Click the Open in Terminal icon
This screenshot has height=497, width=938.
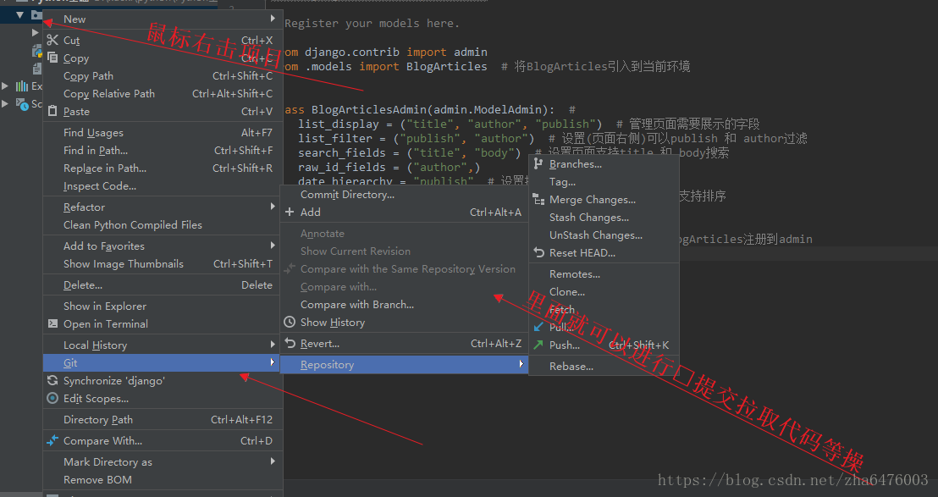pyautogui.click(x=52, y=323)
